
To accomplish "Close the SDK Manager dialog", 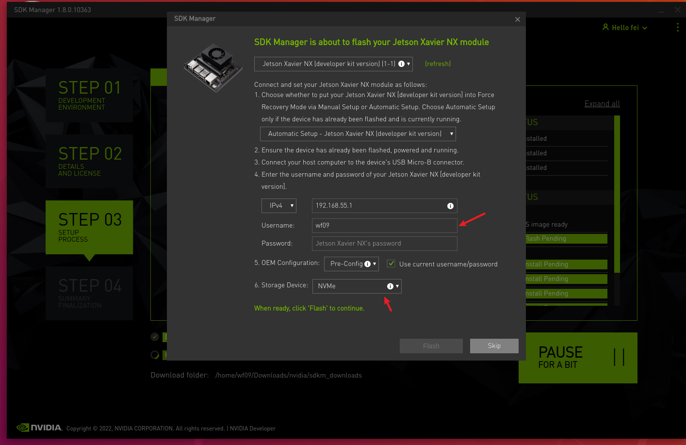I will (517, 19).
